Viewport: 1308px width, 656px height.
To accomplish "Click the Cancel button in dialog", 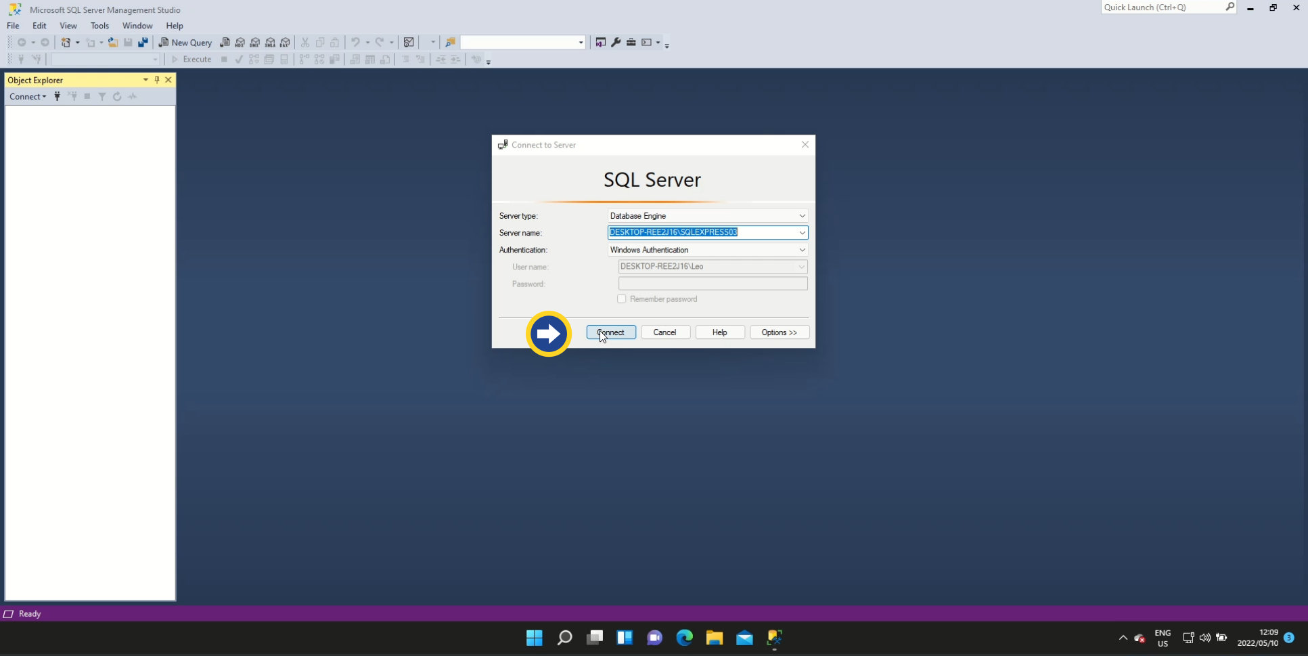I will point(665,332).
